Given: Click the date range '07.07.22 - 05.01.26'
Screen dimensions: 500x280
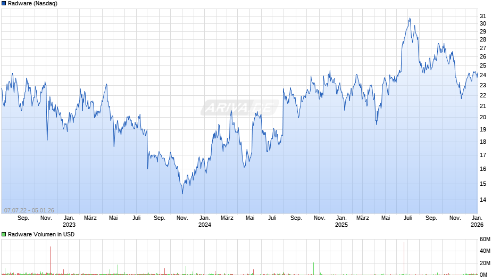Looking at the screenshot, I should pos(29,210).
